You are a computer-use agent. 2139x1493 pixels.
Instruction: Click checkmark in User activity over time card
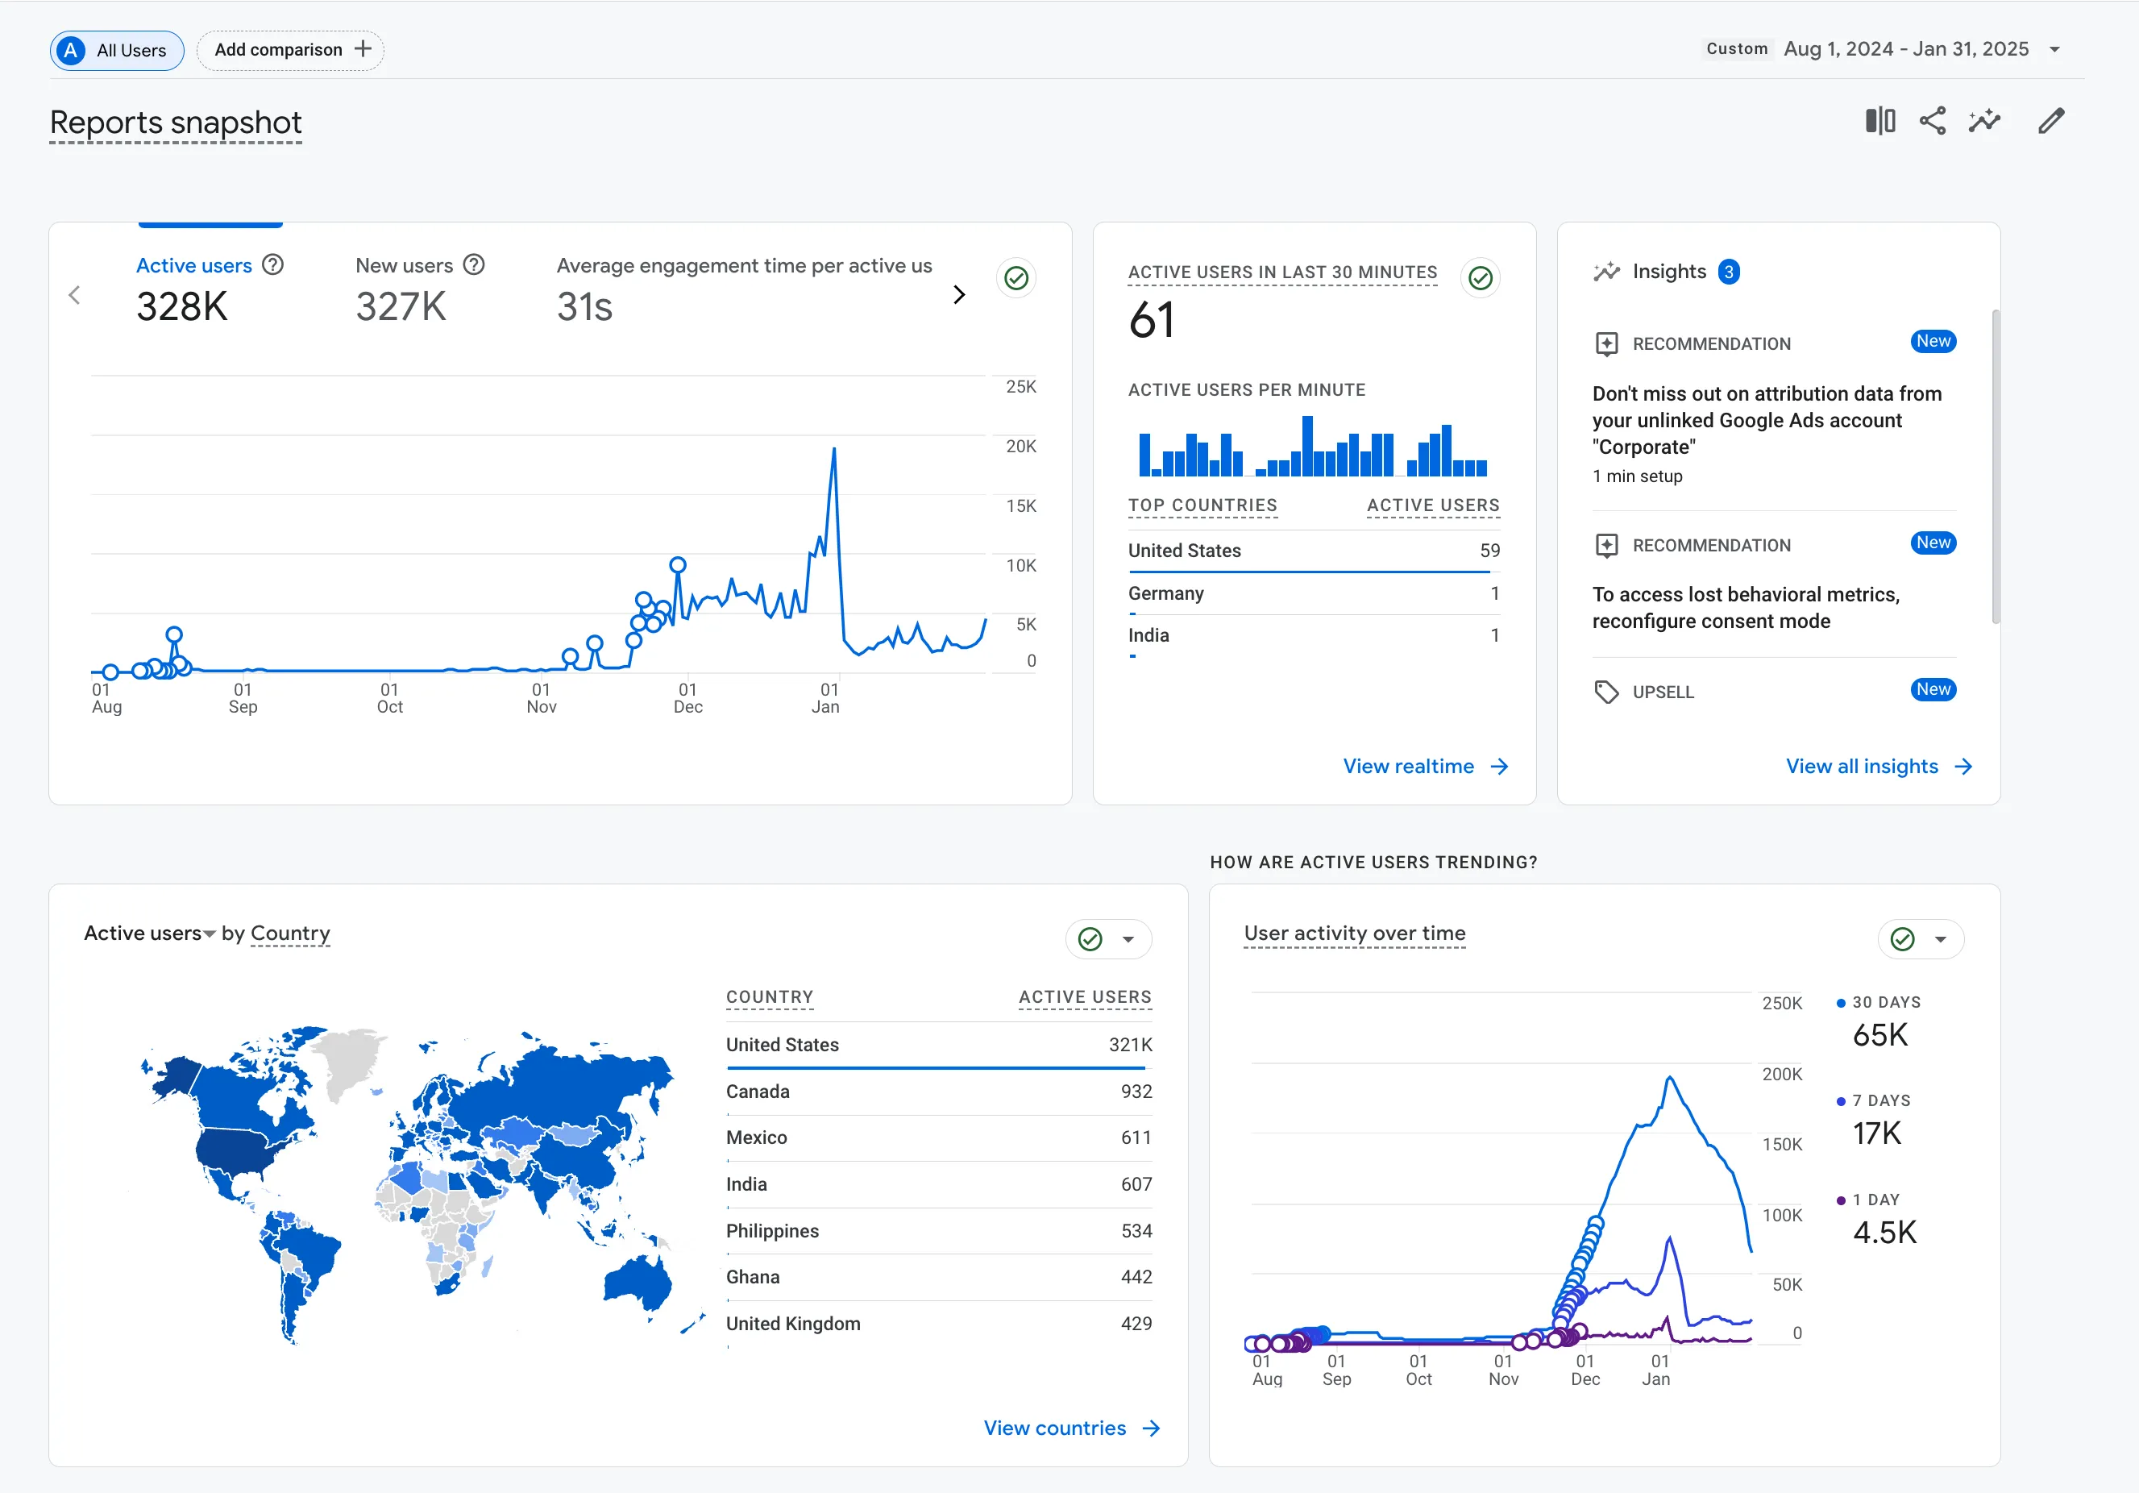pos(1902,939)
